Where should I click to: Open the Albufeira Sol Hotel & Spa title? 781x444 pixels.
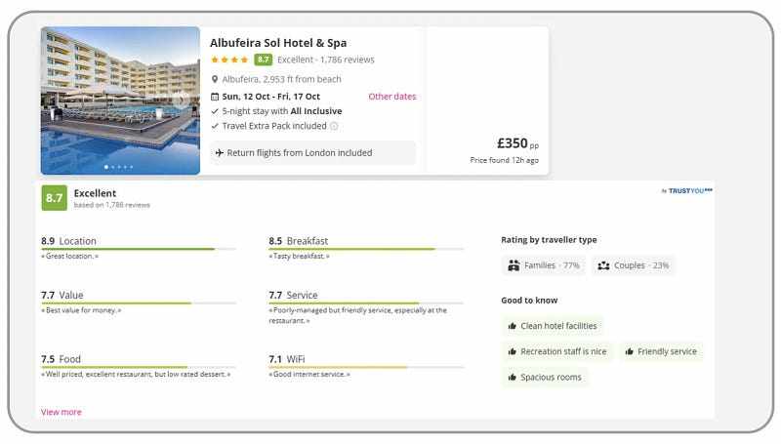278,43
